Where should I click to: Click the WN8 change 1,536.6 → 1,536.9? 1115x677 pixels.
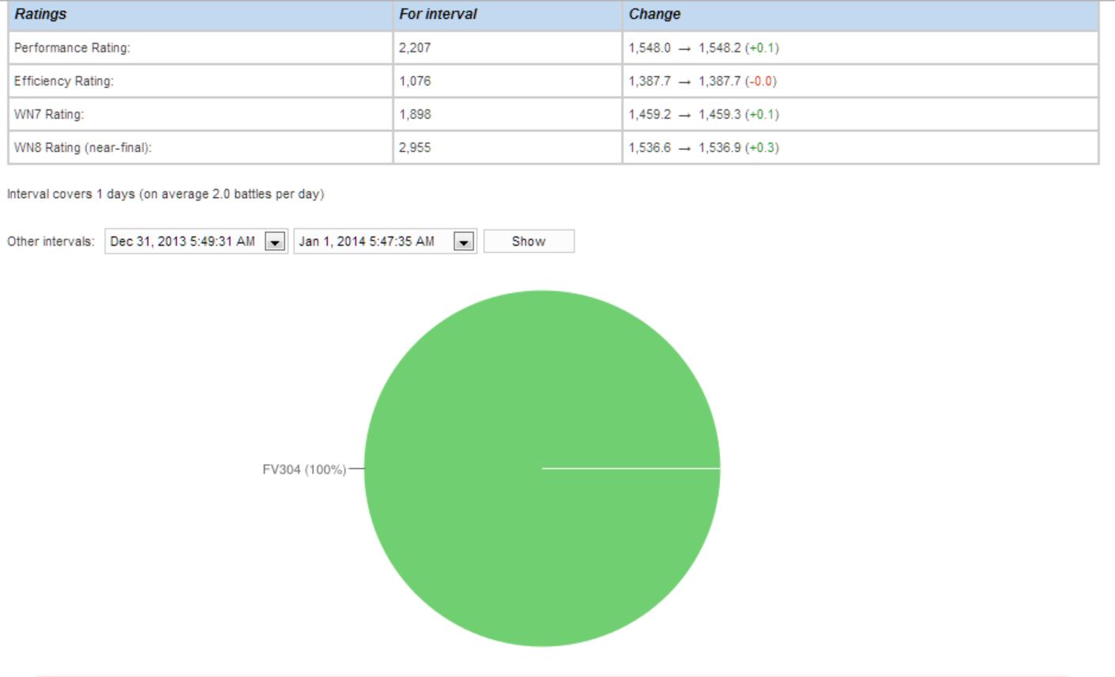point(704,148)
